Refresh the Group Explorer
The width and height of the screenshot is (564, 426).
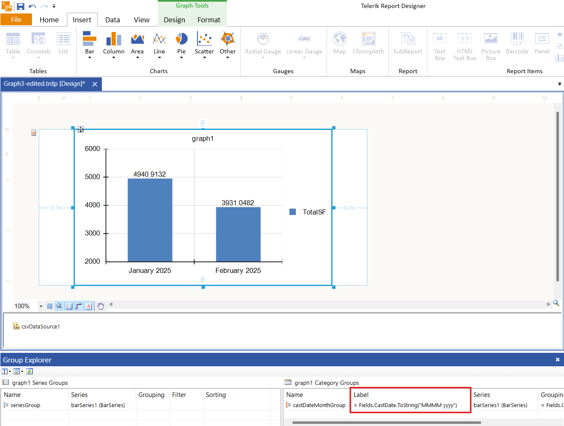click(x=29, y=371)
